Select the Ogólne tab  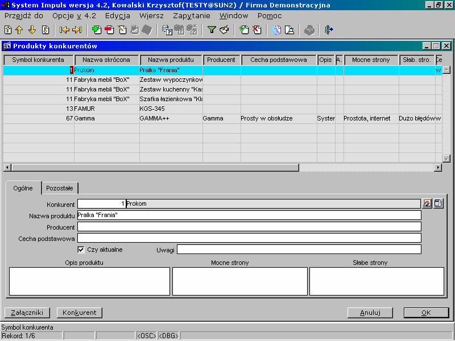coord(23,188)
